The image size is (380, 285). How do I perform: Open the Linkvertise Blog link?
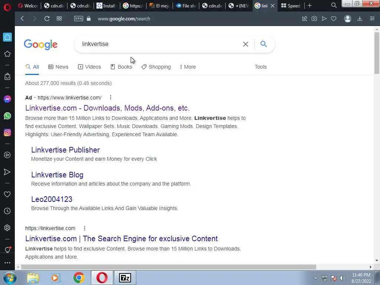pyautogui.click(x=57, y=175)
